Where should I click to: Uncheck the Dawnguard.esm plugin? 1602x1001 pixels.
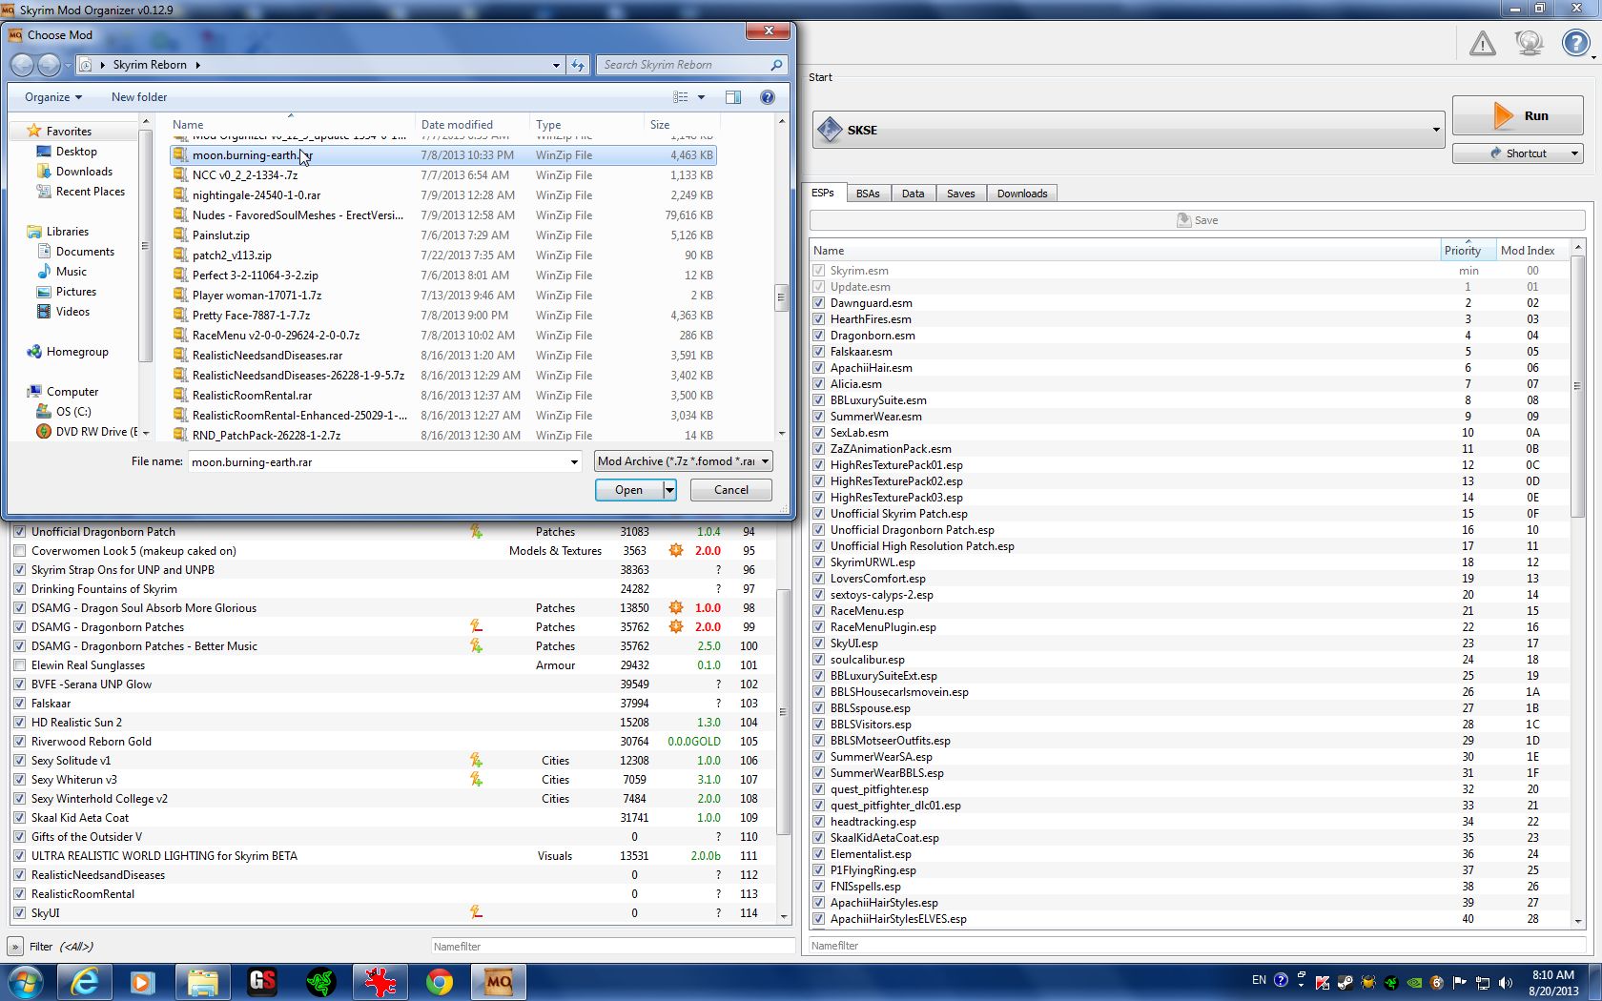tap(818, 303)
